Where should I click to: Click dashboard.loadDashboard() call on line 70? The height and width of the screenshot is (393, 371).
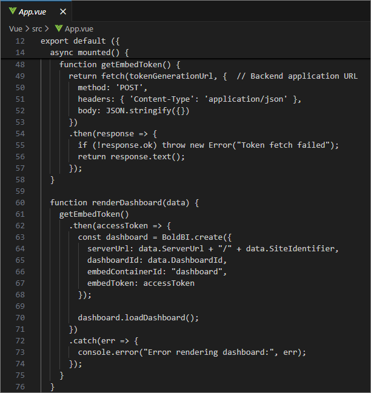(x=138, y=317)
